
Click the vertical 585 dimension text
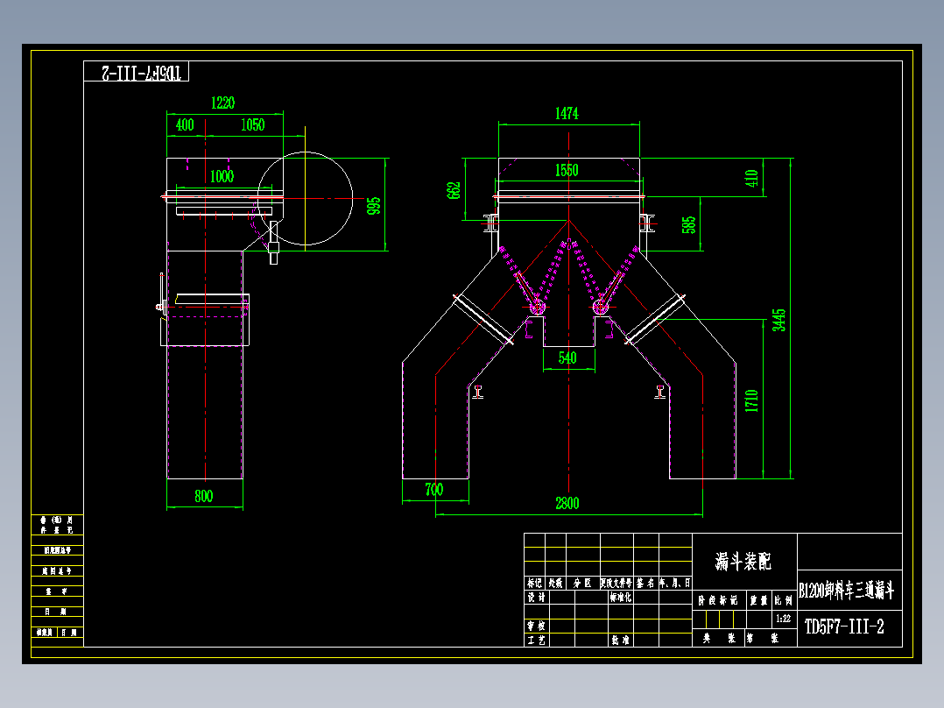click(x=688, y=224)
